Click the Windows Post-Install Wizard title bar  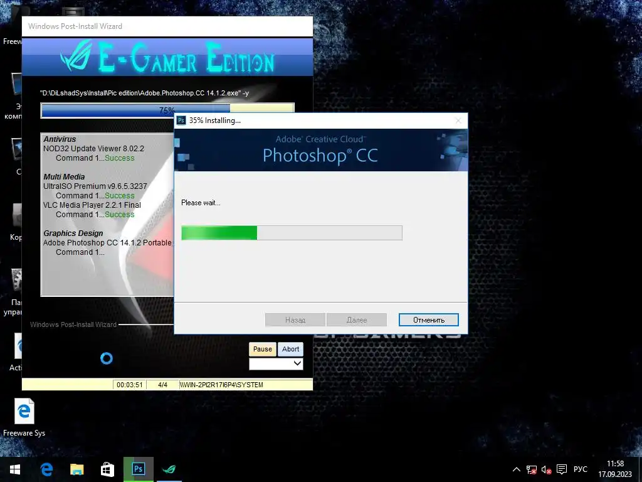click(167, 26)
